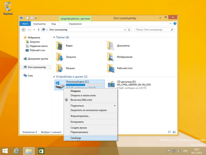206x155 pixels.
Task: Select Избранное in navigation pane
Action: click(32, 38)
